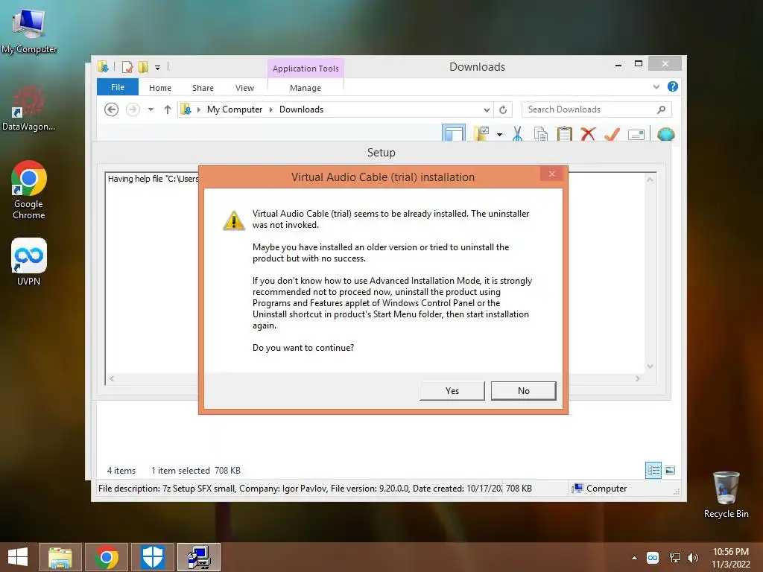Click My Computer in the address breadcrumb
The width and height of the screenshot is (763, 572).
(x=235, y=109)
